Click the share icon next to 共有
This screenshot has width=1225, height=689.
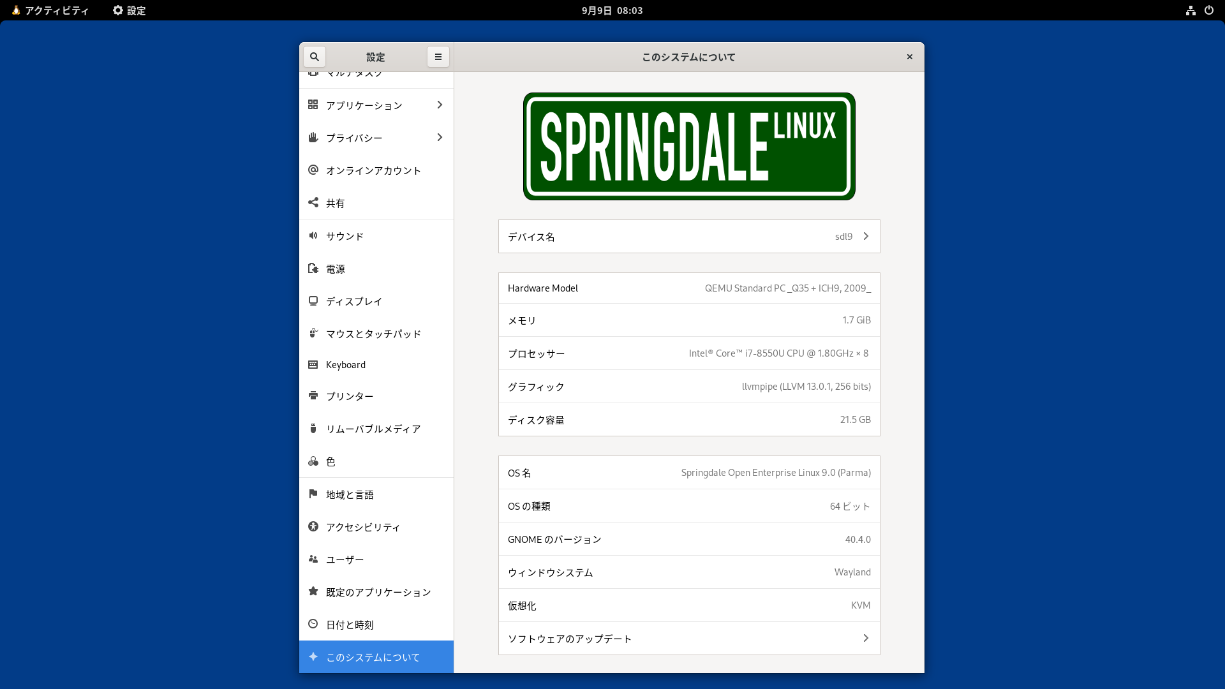tap(313, 202)
